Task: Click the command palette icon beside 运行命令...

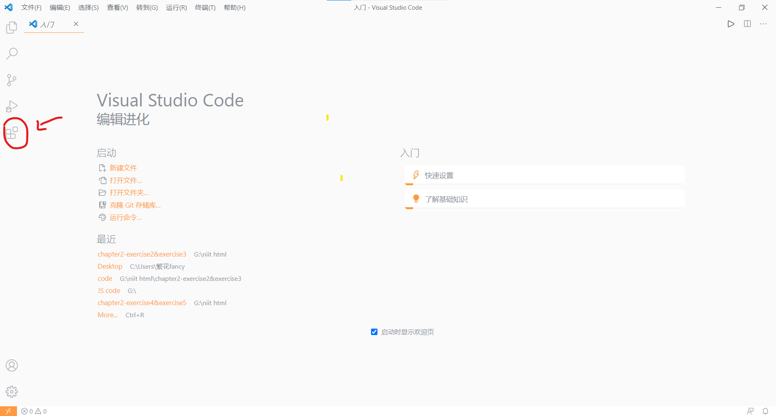Action: [102, 218]
